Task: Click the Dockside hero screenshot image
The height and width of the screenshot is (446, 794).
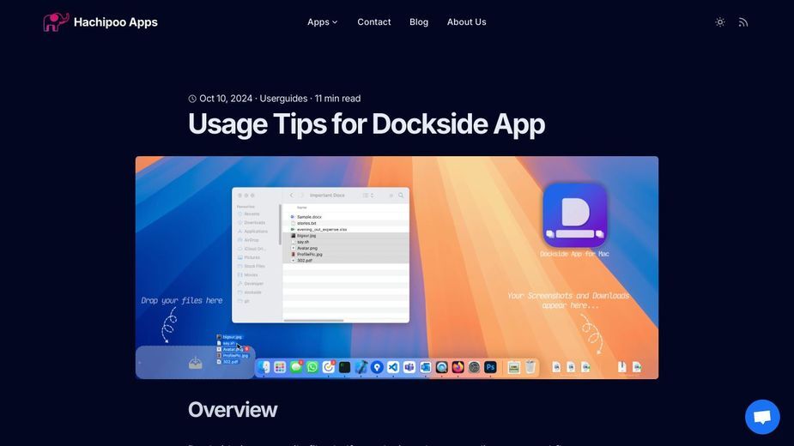Action: [397, 268]
